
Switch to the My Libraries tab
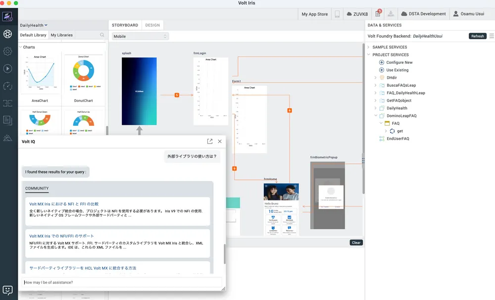click(61, 35)
